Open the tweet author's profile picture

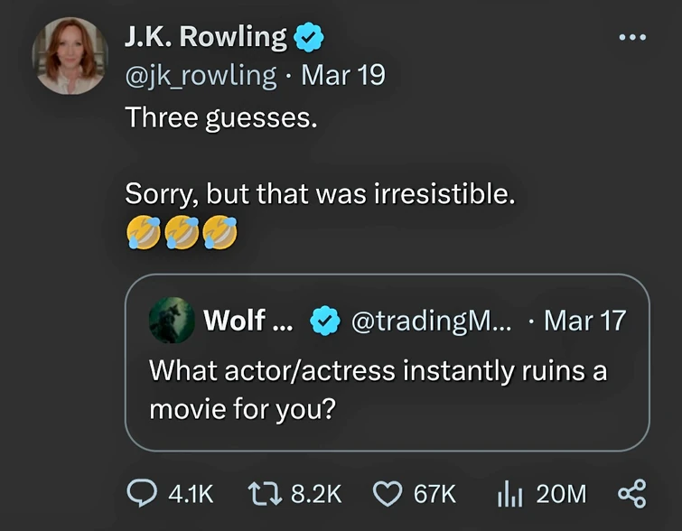pyautogui.click(x=70, y=55)
